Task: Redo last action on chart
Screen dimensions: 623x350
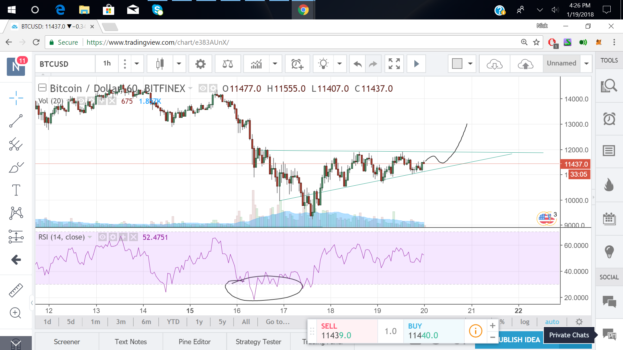Action: 373,64
